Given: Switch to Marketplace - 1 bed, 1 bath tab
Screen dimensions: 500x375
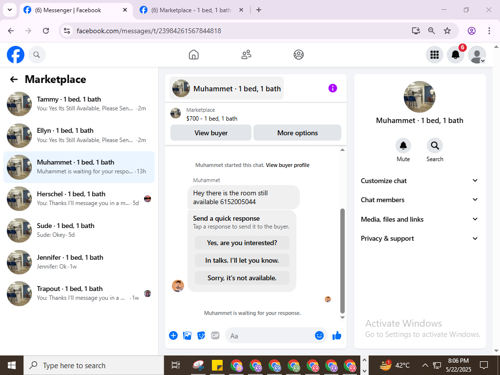Looking at the screenshot, I should click(x=191, y=10).
